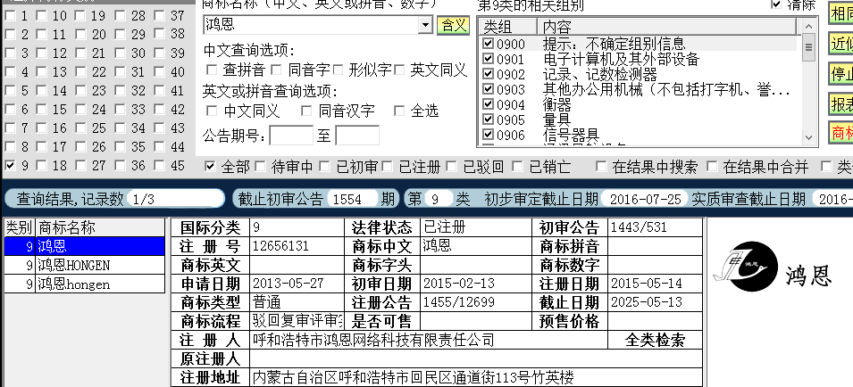Click the 截止日期 value 2025-05-13
Screen dimensions: 853x387
(x=655, y=301)
